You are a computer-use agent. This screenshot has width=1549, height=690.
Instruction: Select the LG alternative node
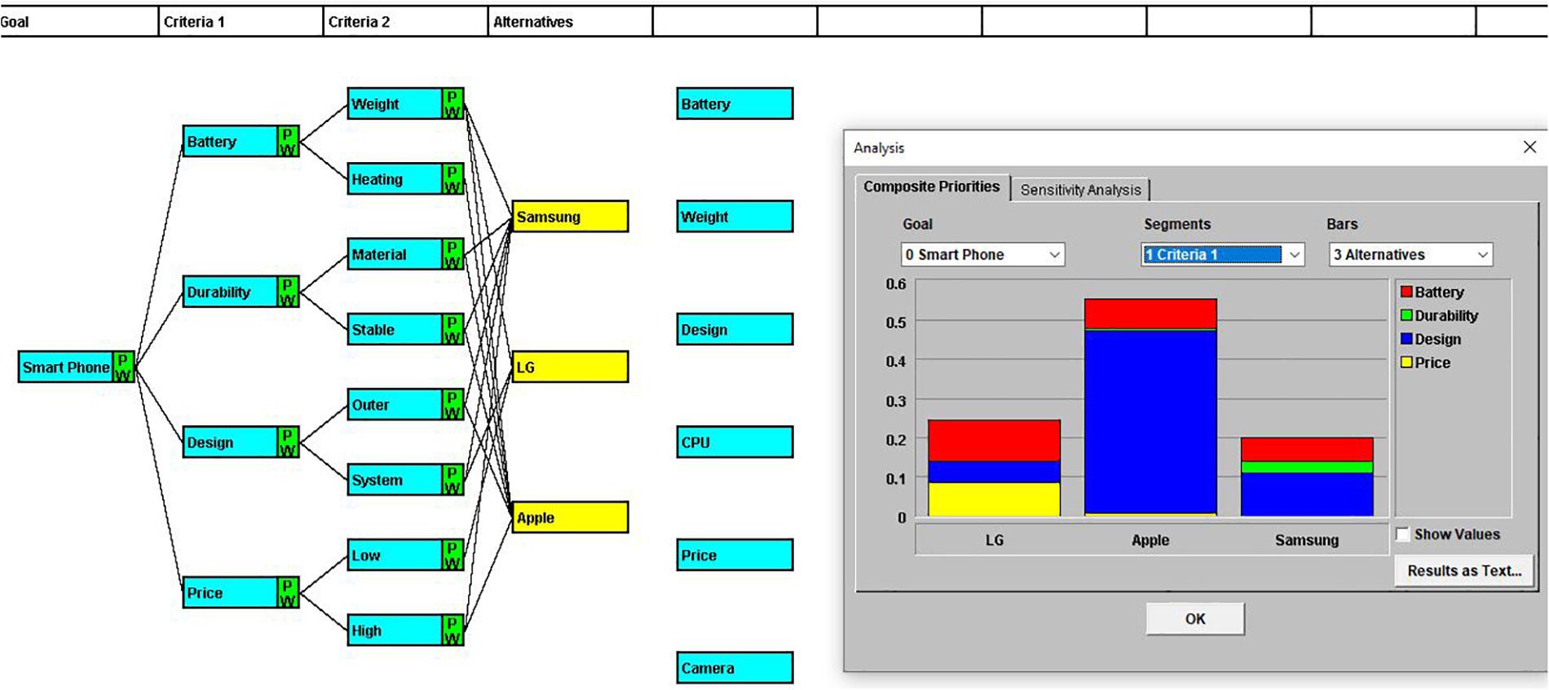click(x=570, y=367)
